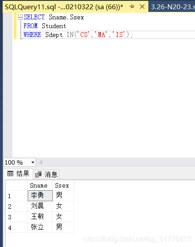The image size is (195, 247).
Task: Click the Student table name in the query
Action: (54, 26)
